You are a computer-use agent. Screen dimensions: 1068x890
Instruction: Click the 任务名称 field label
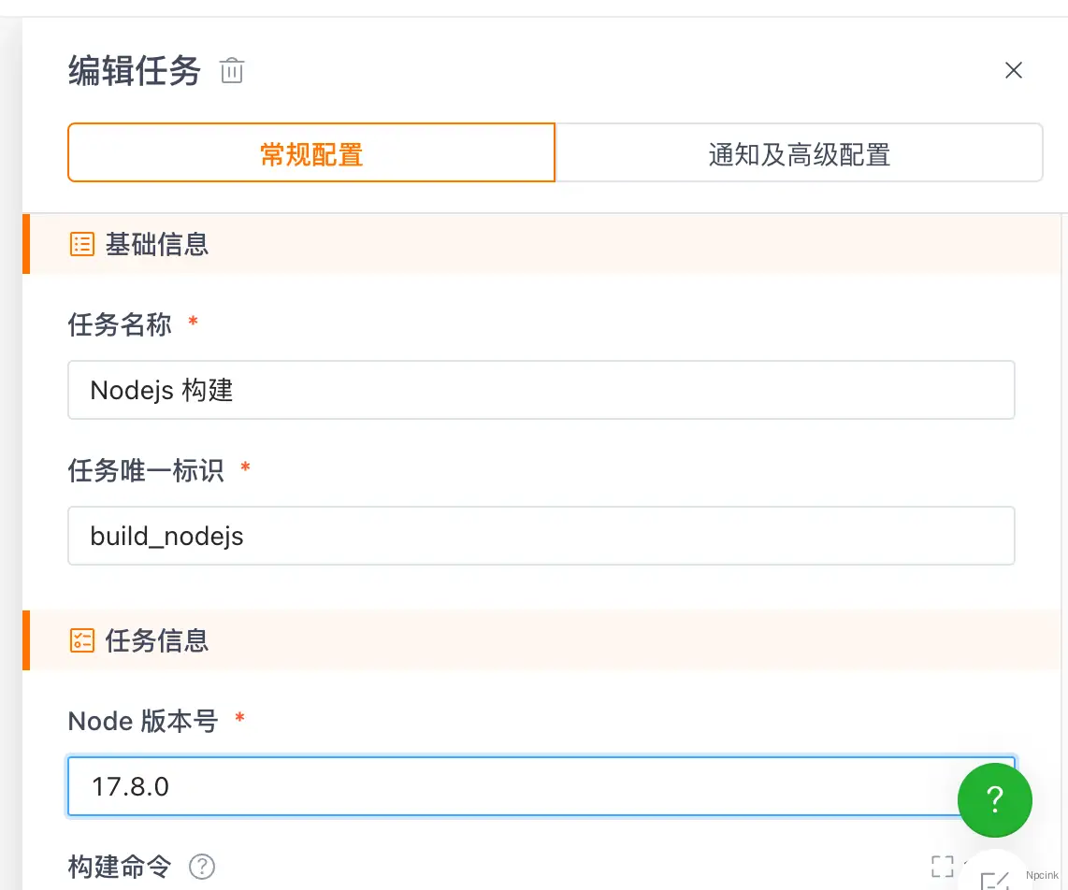pyautogui.click(x=120, y=324)
